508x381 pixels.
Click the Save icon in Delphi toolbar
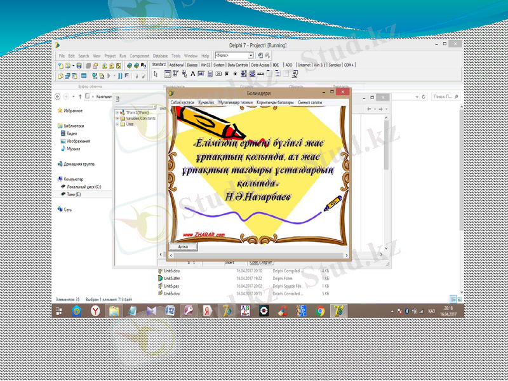coord(79,64)
